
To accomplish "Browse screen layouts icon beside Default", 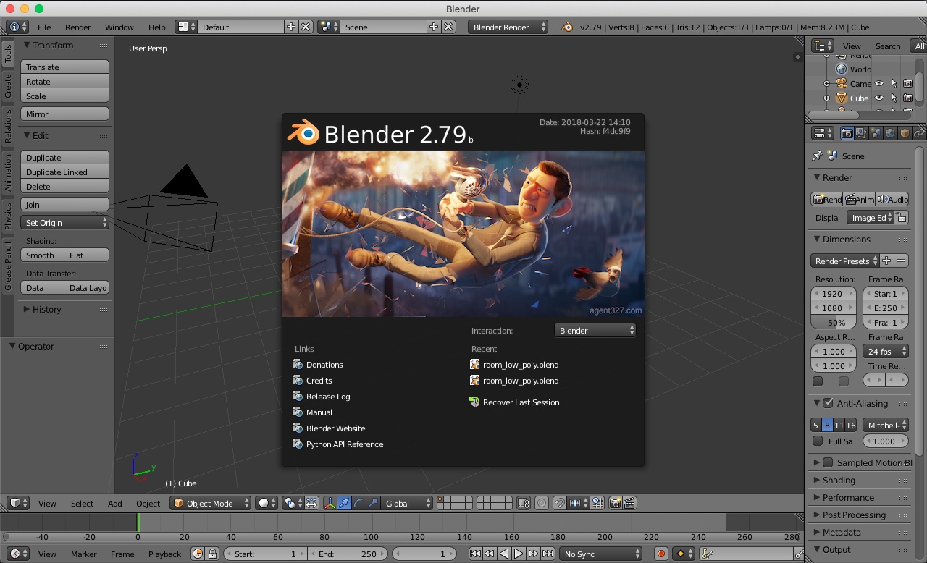I will click(186, 27).
